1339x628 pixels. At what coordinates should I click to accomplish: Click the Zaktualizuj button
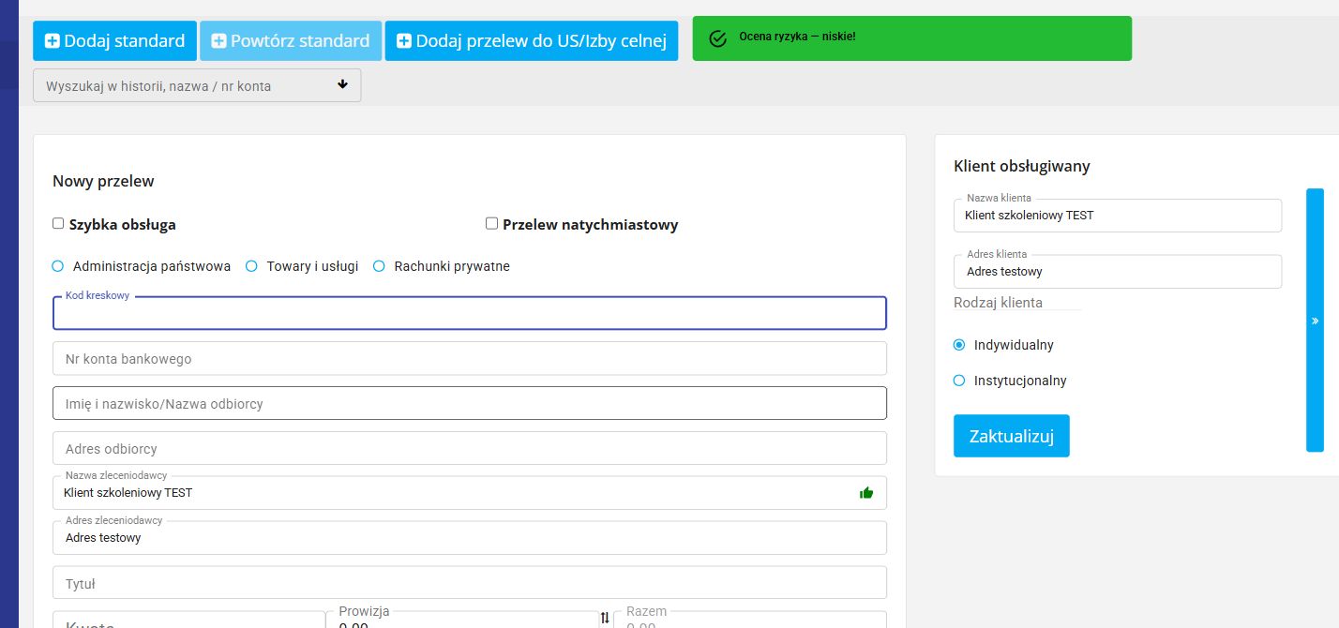click(1012, 436)
